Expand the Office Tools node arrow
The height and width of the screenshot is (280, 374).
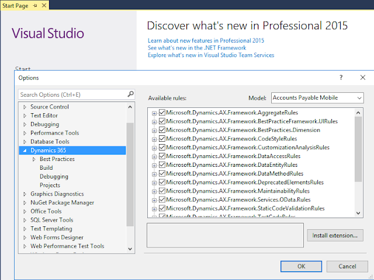[x=25, y=211]
